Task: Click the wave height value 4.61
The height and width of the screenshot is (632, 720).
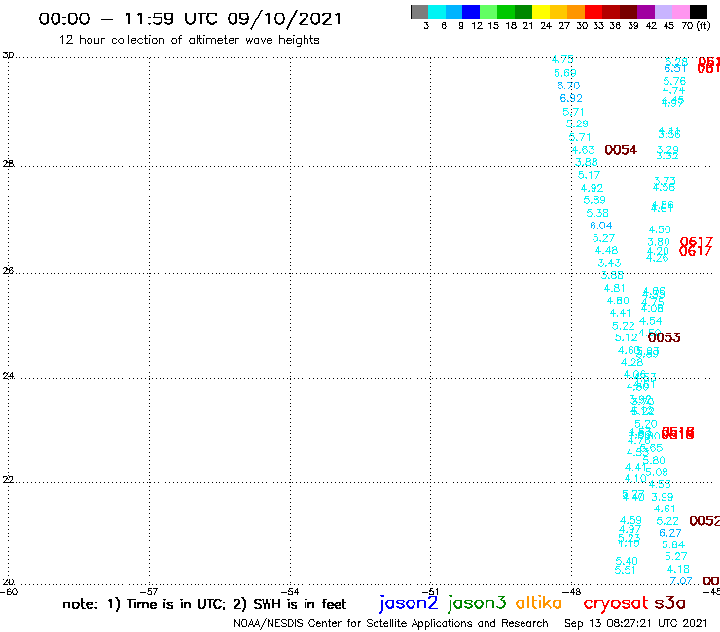Action: [x=665, y=509]
